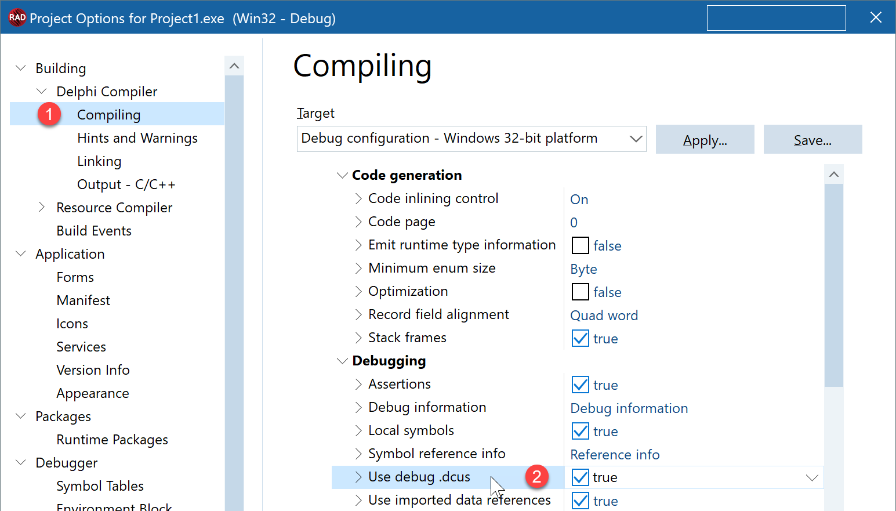This screenshot has height=511, width=896.
Task: Select Hints and Warnings in the sidebar
Action: [137, 137]
